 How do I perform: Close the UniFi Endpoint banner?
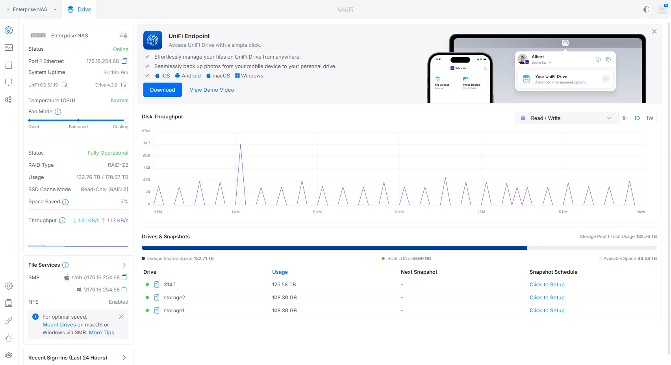[654, 31]
